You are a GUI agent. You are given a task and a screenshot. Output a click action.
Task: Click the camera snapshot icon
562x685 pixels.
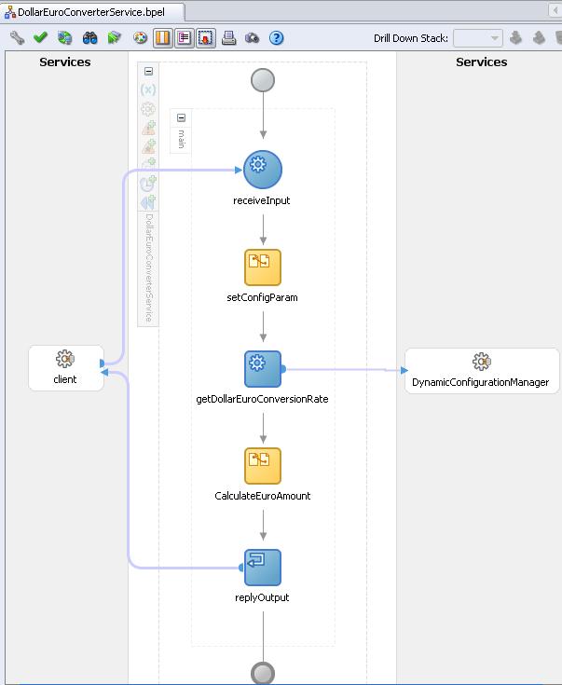(x=253, y=38)
